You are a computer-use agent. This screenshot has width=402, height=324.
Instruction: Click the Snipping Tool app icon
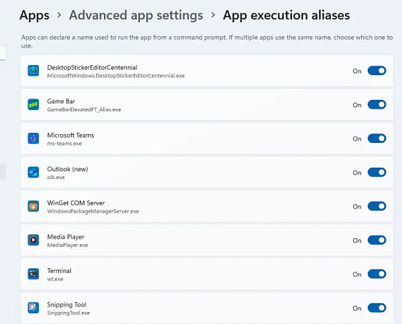(x=33, y=308)
